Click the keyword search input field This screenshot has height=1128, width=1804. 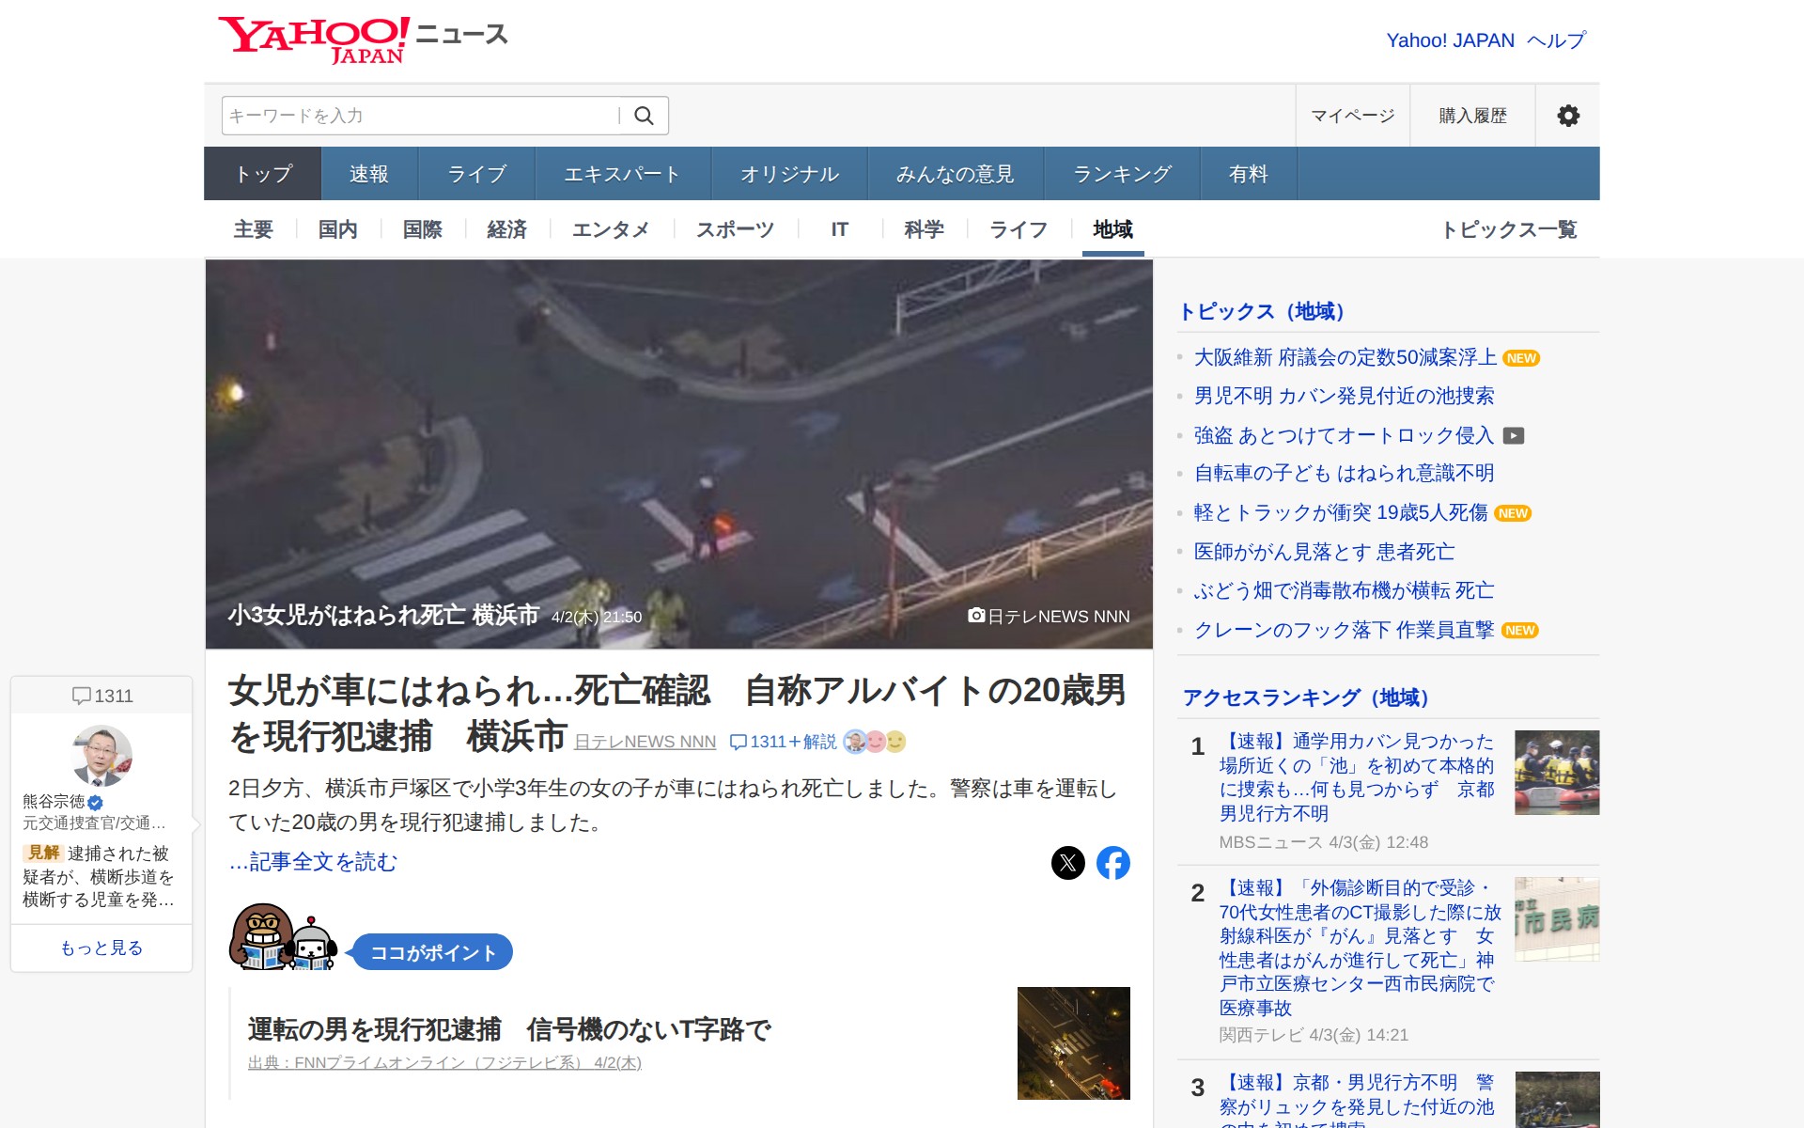(418, 116)
